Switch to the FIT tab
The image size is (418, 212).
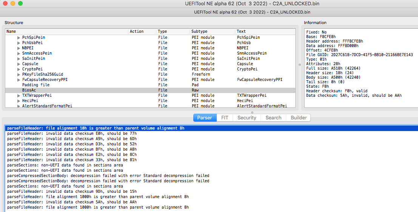pos(224,117)
